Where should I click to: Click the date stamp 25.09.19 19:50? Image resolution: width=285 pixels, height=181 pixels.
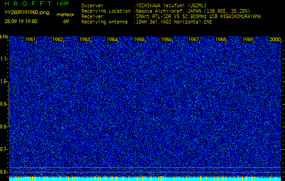(21, 21)
